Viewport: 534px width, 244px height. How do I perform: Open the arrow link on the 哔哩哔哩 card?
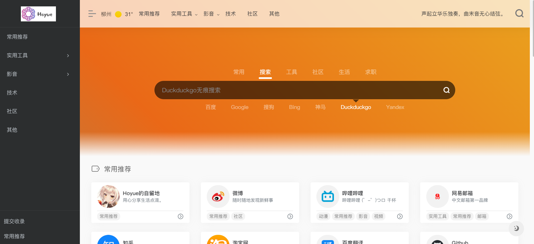tap(400, 216)
